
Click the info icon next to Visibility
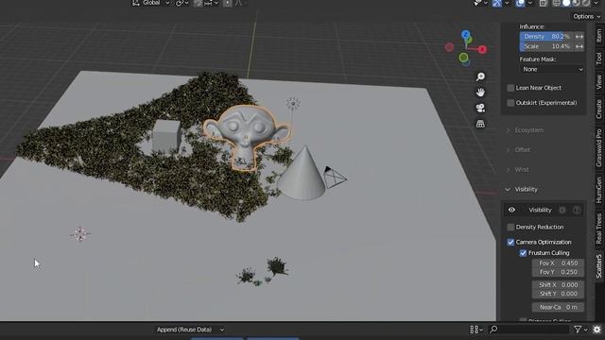(x=577, y=210)
